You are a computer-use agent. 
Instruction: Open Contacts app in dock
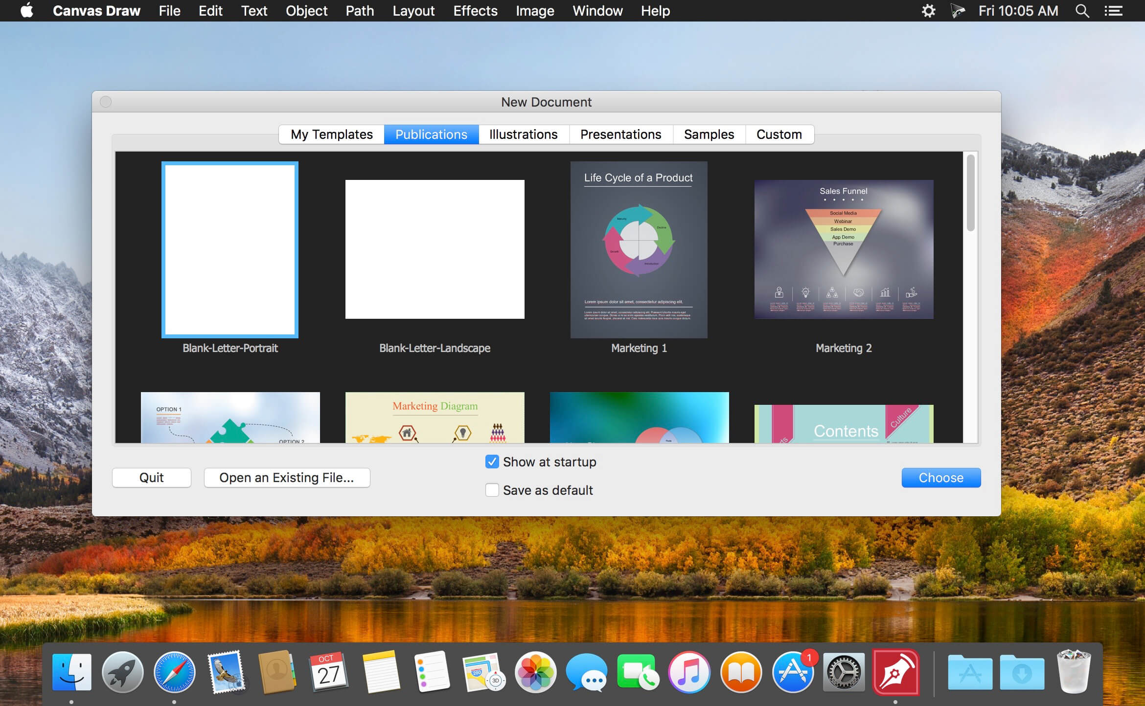point(277,672)
